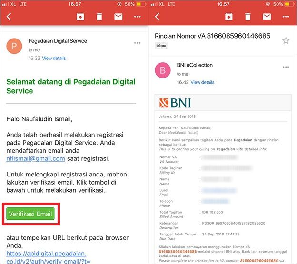Tap blurred Telepon phone value
The image size is (297, 264).
pyautogui.click(x=216, y=201)
